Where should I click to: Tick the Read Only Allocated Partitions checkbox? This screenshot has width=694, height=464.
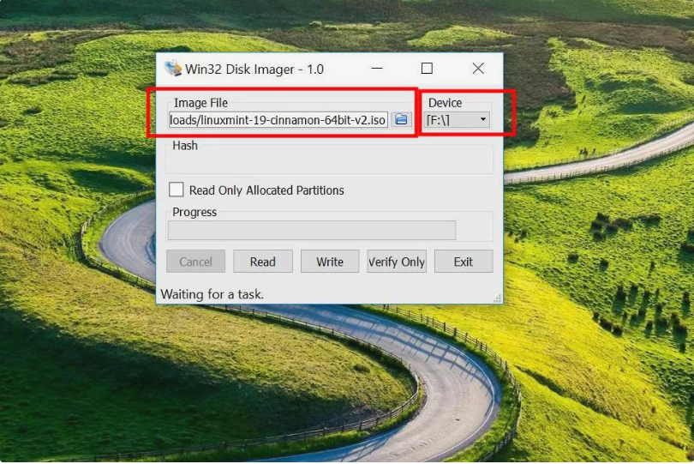[176, 190]
